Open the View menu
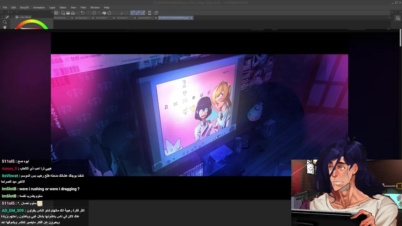 73,8
